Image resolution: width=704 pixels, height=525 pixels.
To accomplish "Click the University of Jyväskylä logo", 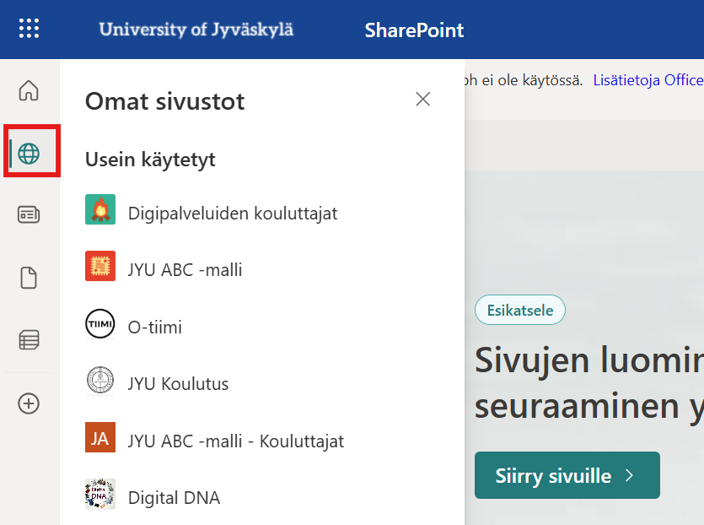I will click(x=196, y=30).
